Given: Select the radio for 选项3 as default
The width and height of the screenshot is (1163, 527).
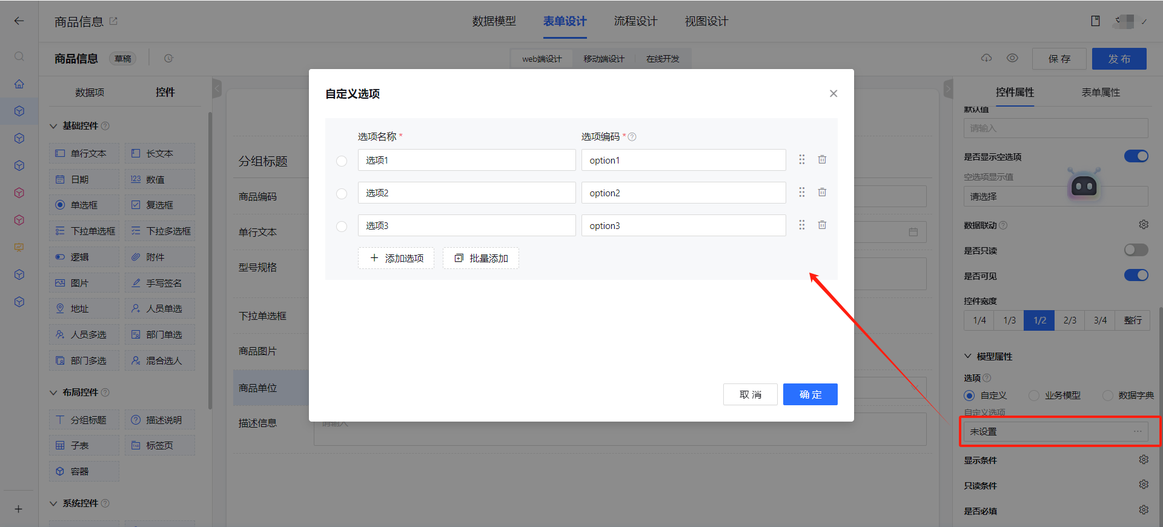Looking at the screenshot, I should [342, 226].
